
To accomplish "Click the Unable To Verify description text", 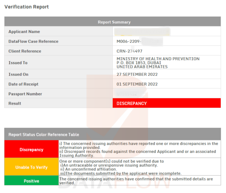I will click(120, 167).
